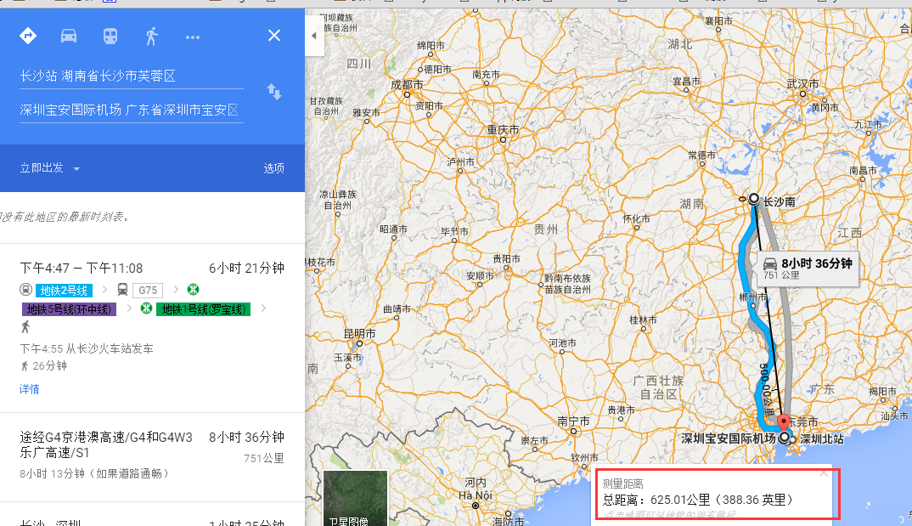Screen dimensions: 912x526
Task: Switch to public transit mode icon
Action: tap(110, 36)
